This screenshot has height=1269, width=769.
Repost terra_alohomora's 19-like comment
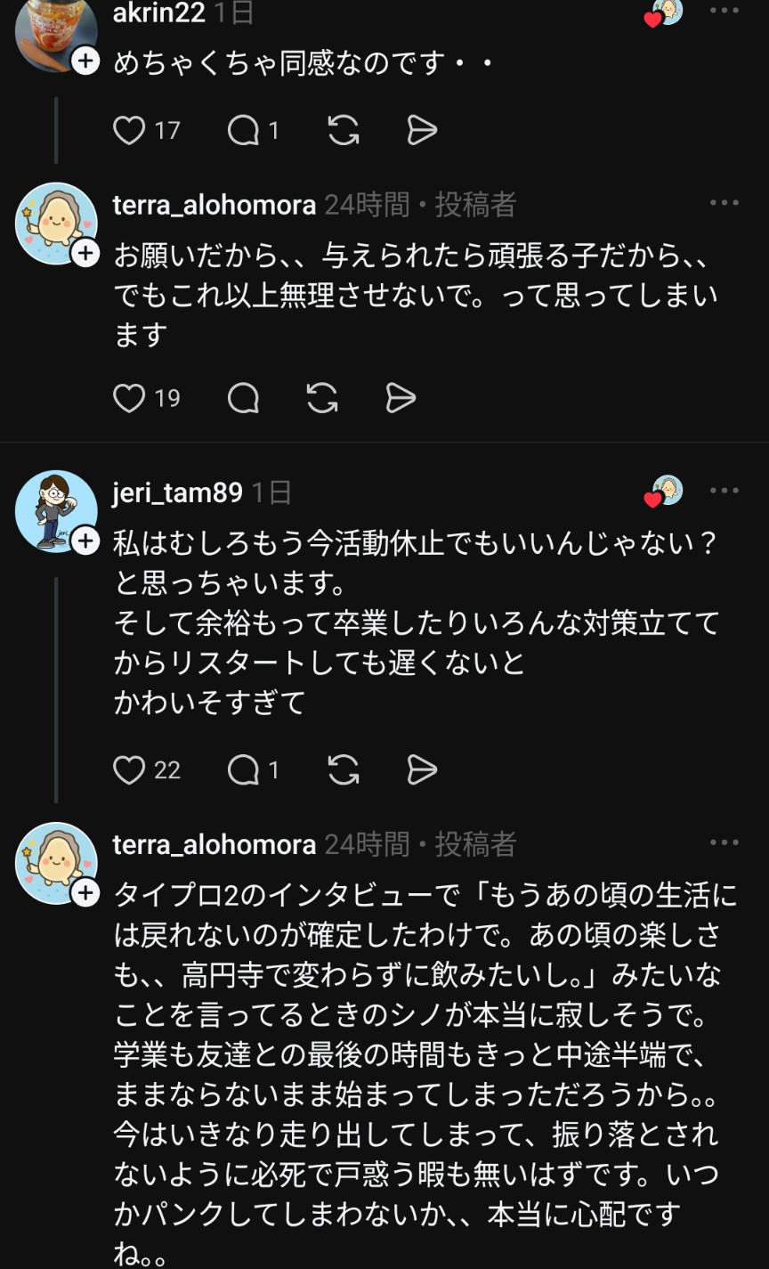(x=322, y=398)
